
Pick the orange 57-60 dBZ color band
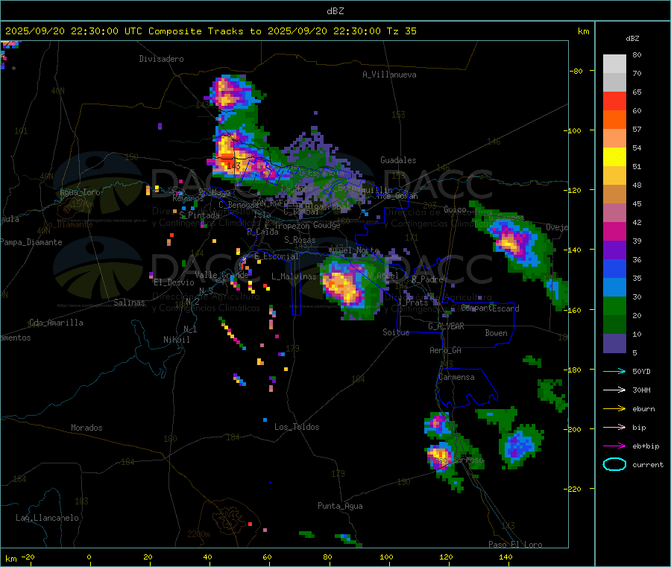(614, 120)
